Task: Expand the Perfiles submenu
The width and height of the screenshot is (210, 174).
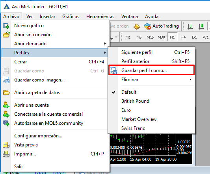Action: (x=105, y=53)
